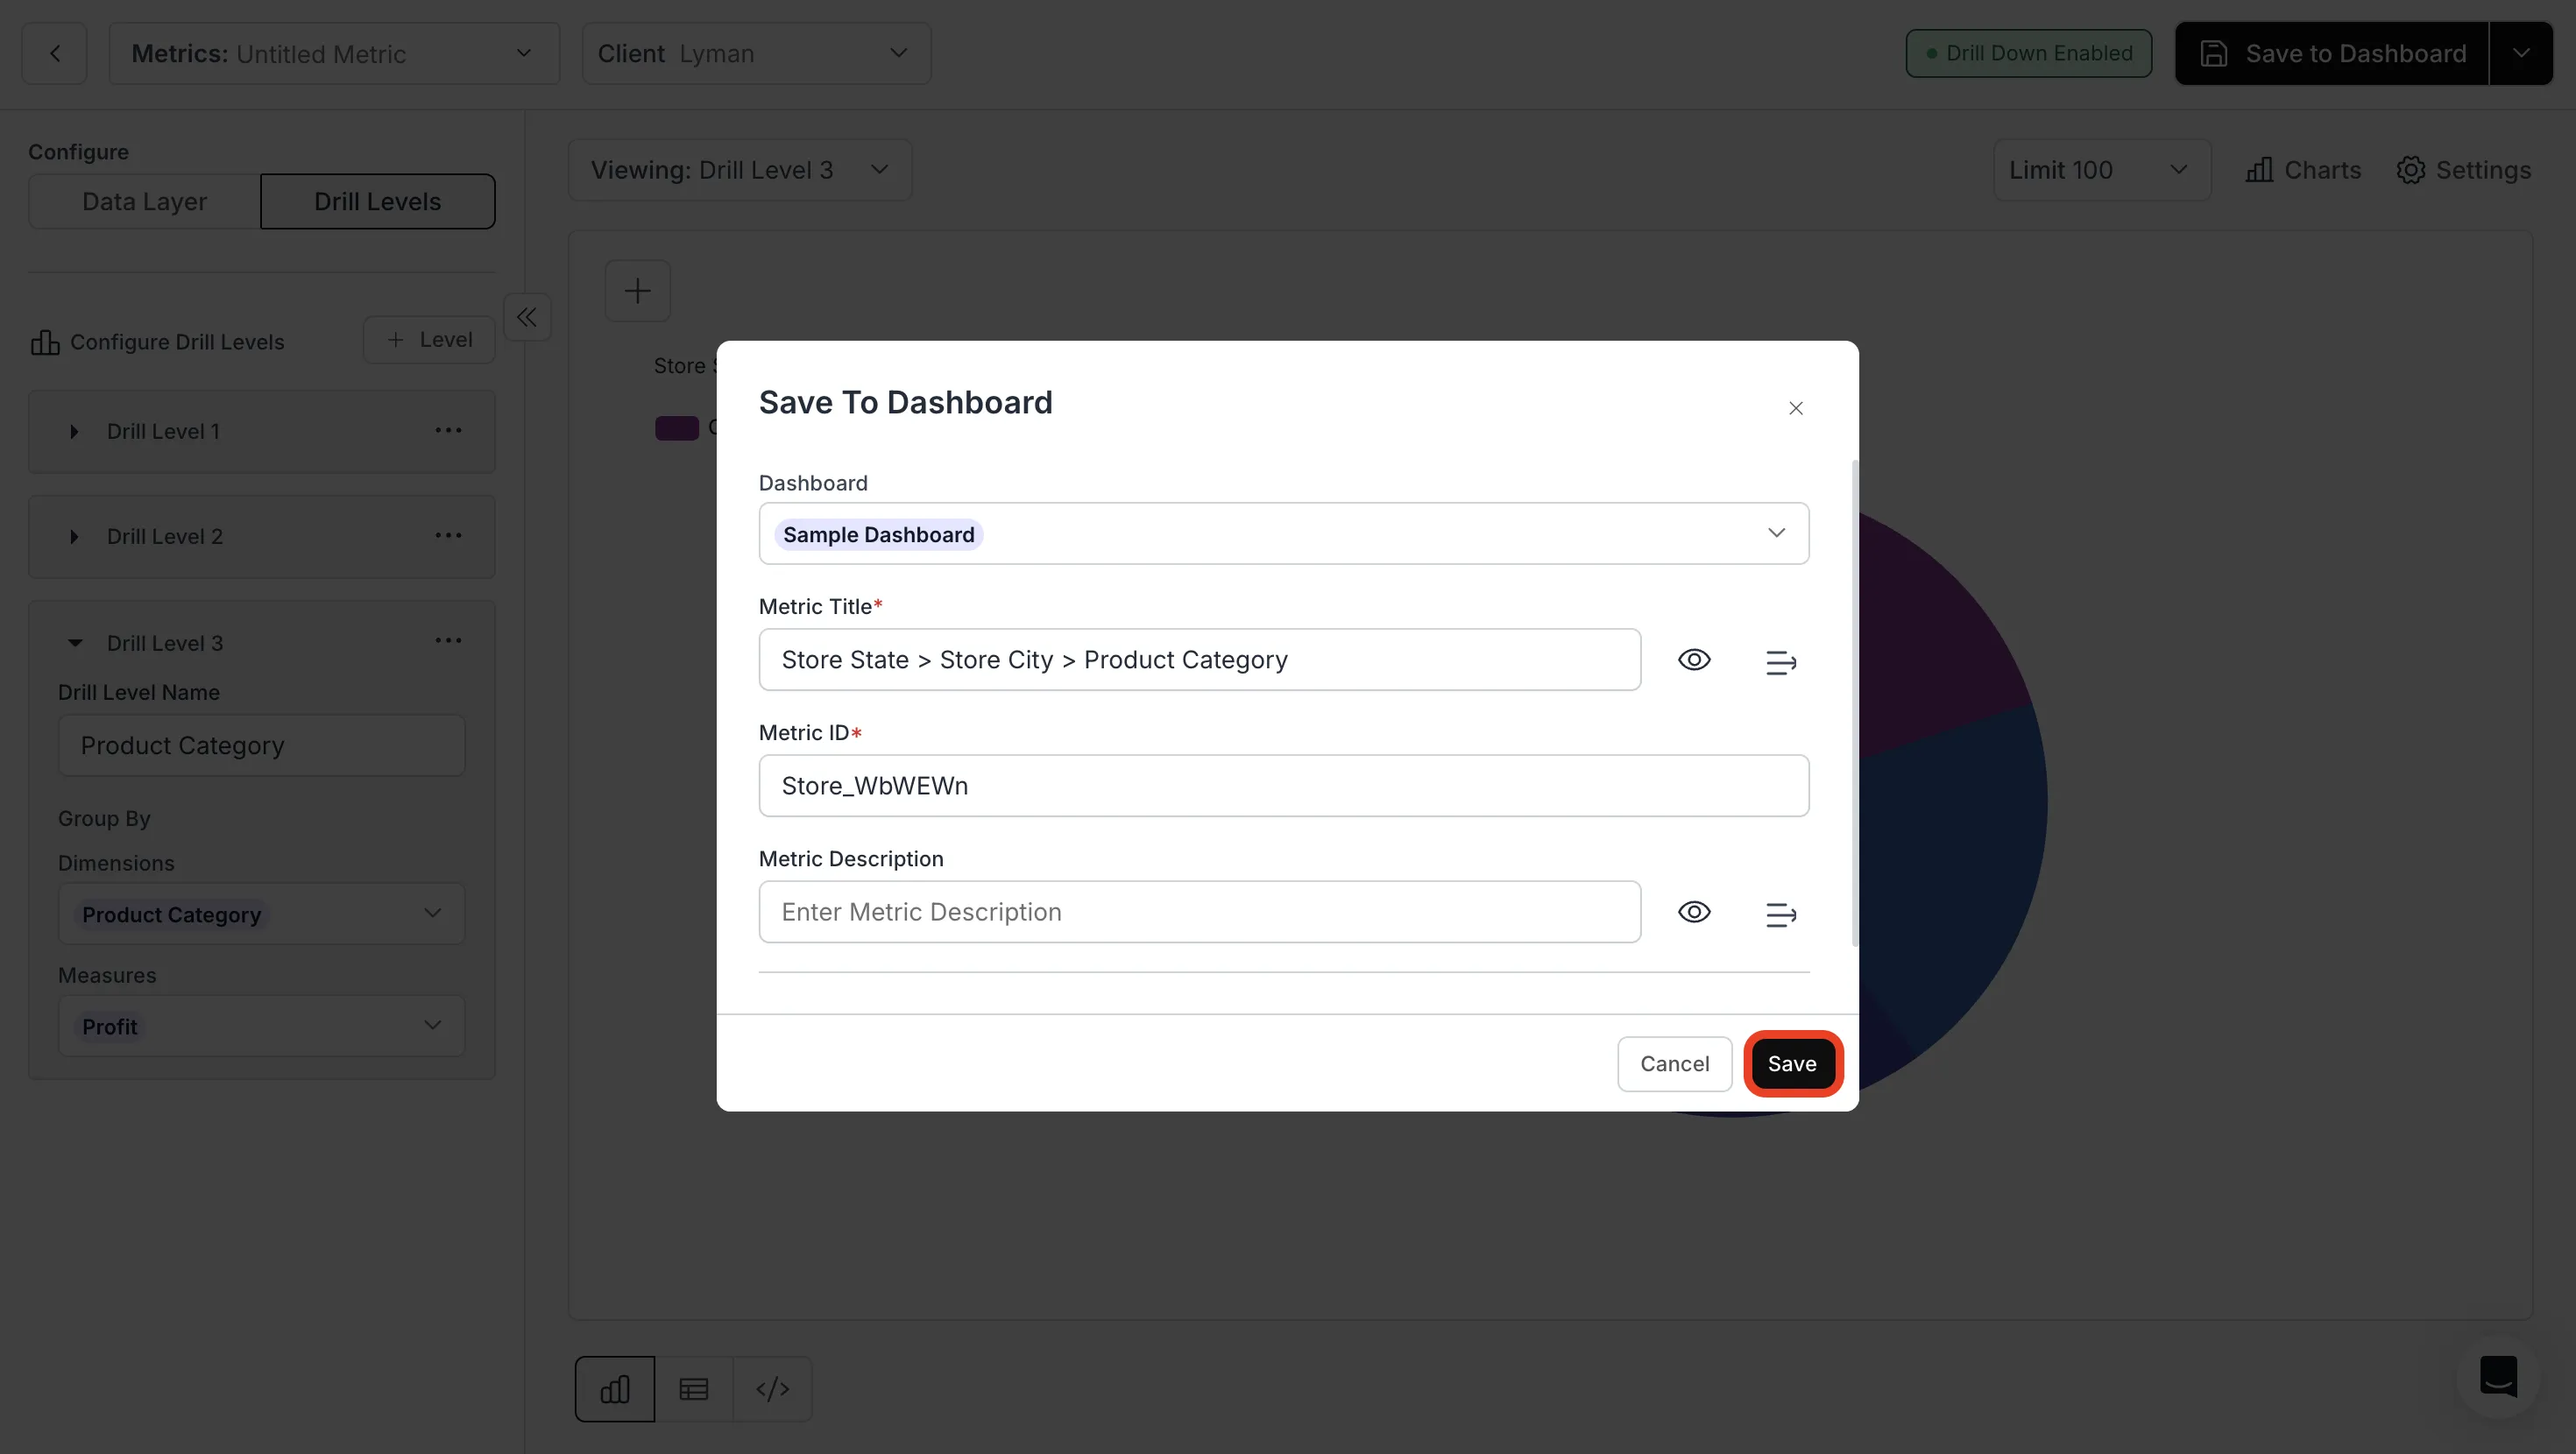Select the Drill Levels tab
Viewport: 2576px width, 1454px height.
pyautogui.click(x=378, y=202)
